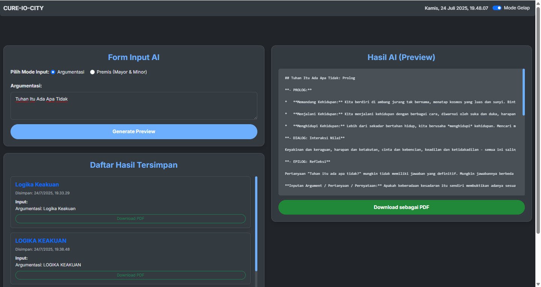This screenshot has width=541, height=287.
Task: Click the Daftar Hasil Tersimpan list scrollbar
Action: [x=256, y=223]
